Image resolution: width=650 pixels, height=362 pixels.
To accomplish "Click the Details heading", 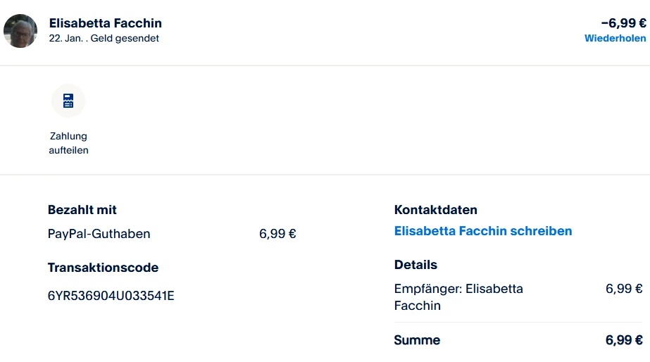I will [415, 265].
